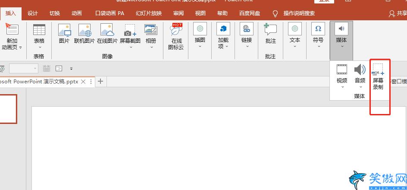This screenshot has height=190, width=407.
Task: Click the Share (共享) person icon
Action: (x=392, y=14)
